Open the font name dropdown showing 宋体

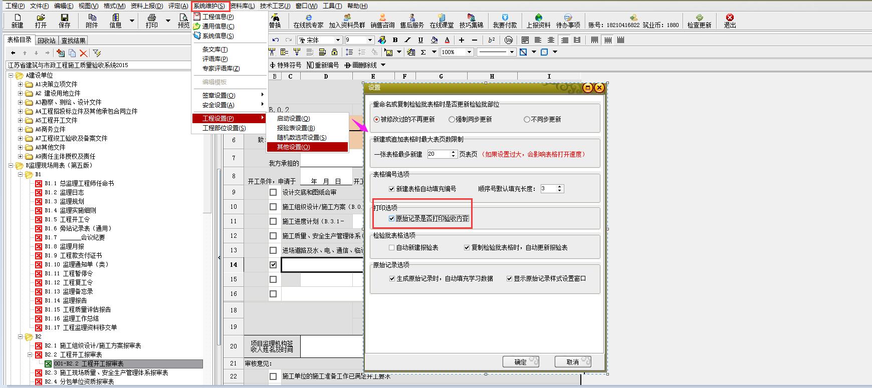coord(338,40)
